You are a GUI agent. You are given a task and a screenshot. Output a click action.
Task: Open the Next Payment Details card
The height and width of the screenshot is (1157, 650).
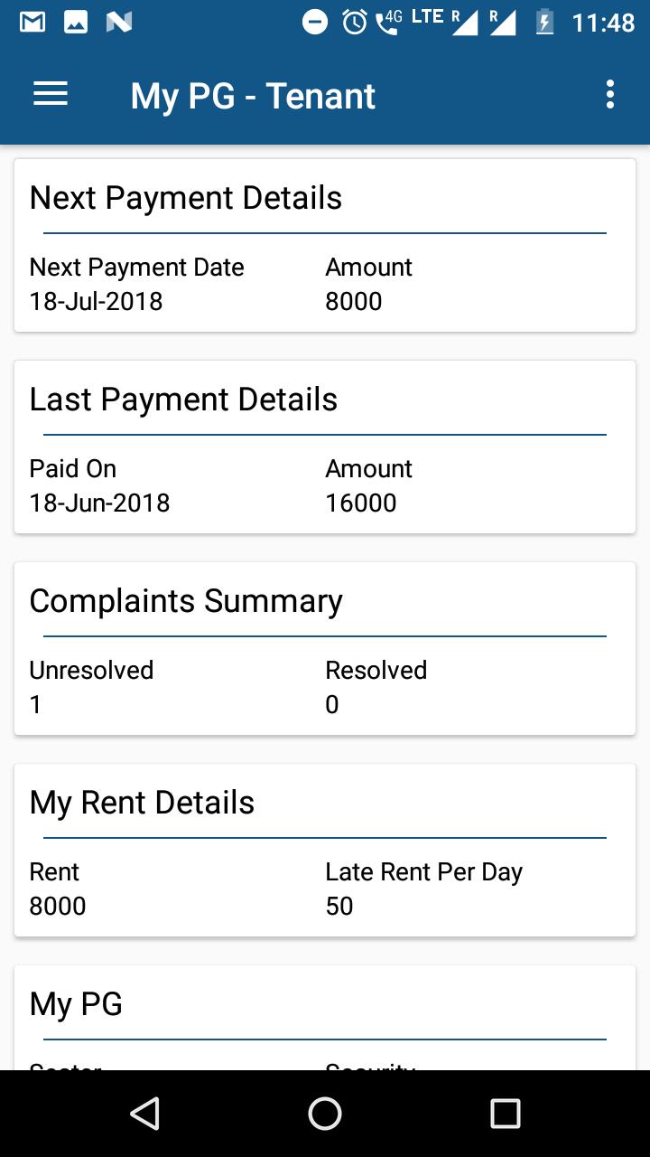tap(325, 246)
